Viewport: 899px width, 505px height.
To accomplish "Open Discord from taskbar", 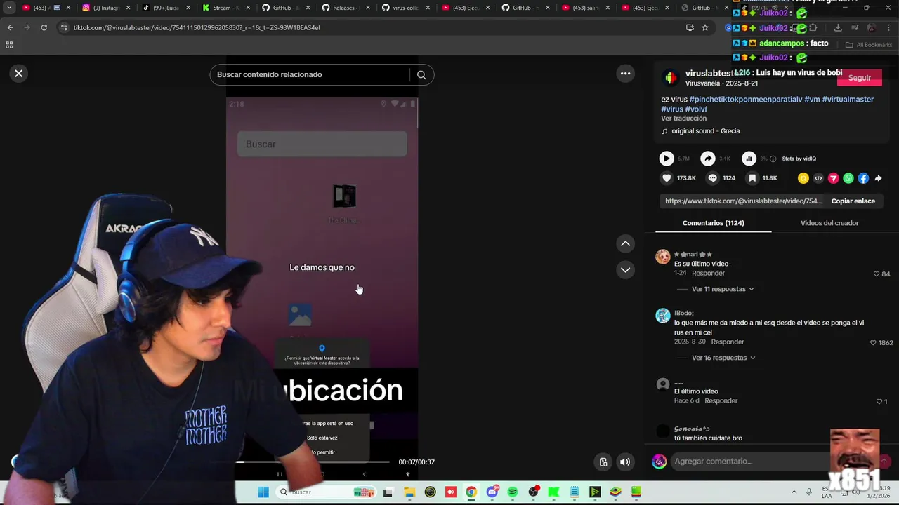I will point(492,492).
